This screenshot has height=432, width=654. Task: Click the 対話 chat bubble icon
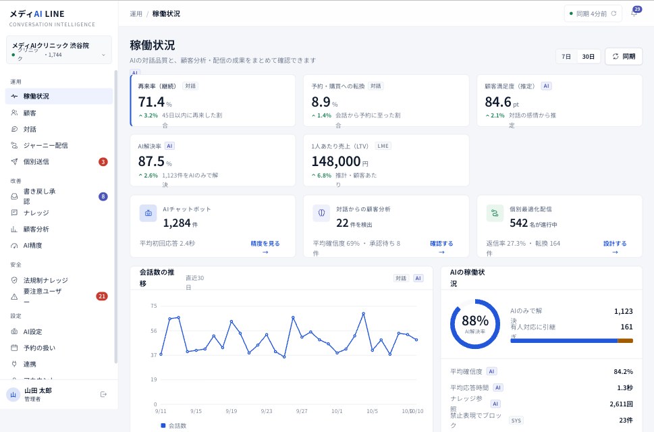(14, 130)
